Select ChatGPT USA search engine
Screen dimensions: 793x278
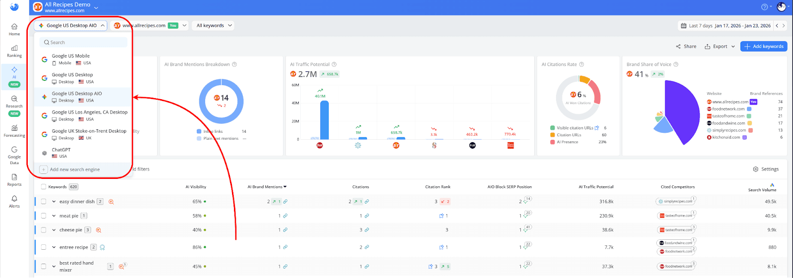pyautogui.click(x=83, y=153)
